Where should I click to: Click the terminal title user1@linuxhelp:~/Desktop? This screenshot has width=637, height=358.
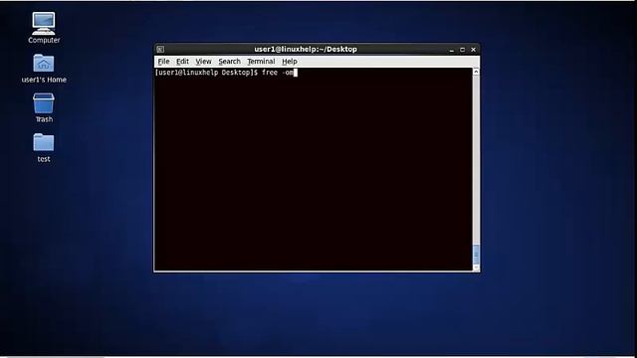tap(306, 49)
